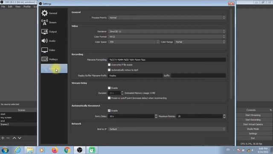Screen dimensions: 273x154
Task: Adjust Retry Delay spinner arrows
Action: 156,116
